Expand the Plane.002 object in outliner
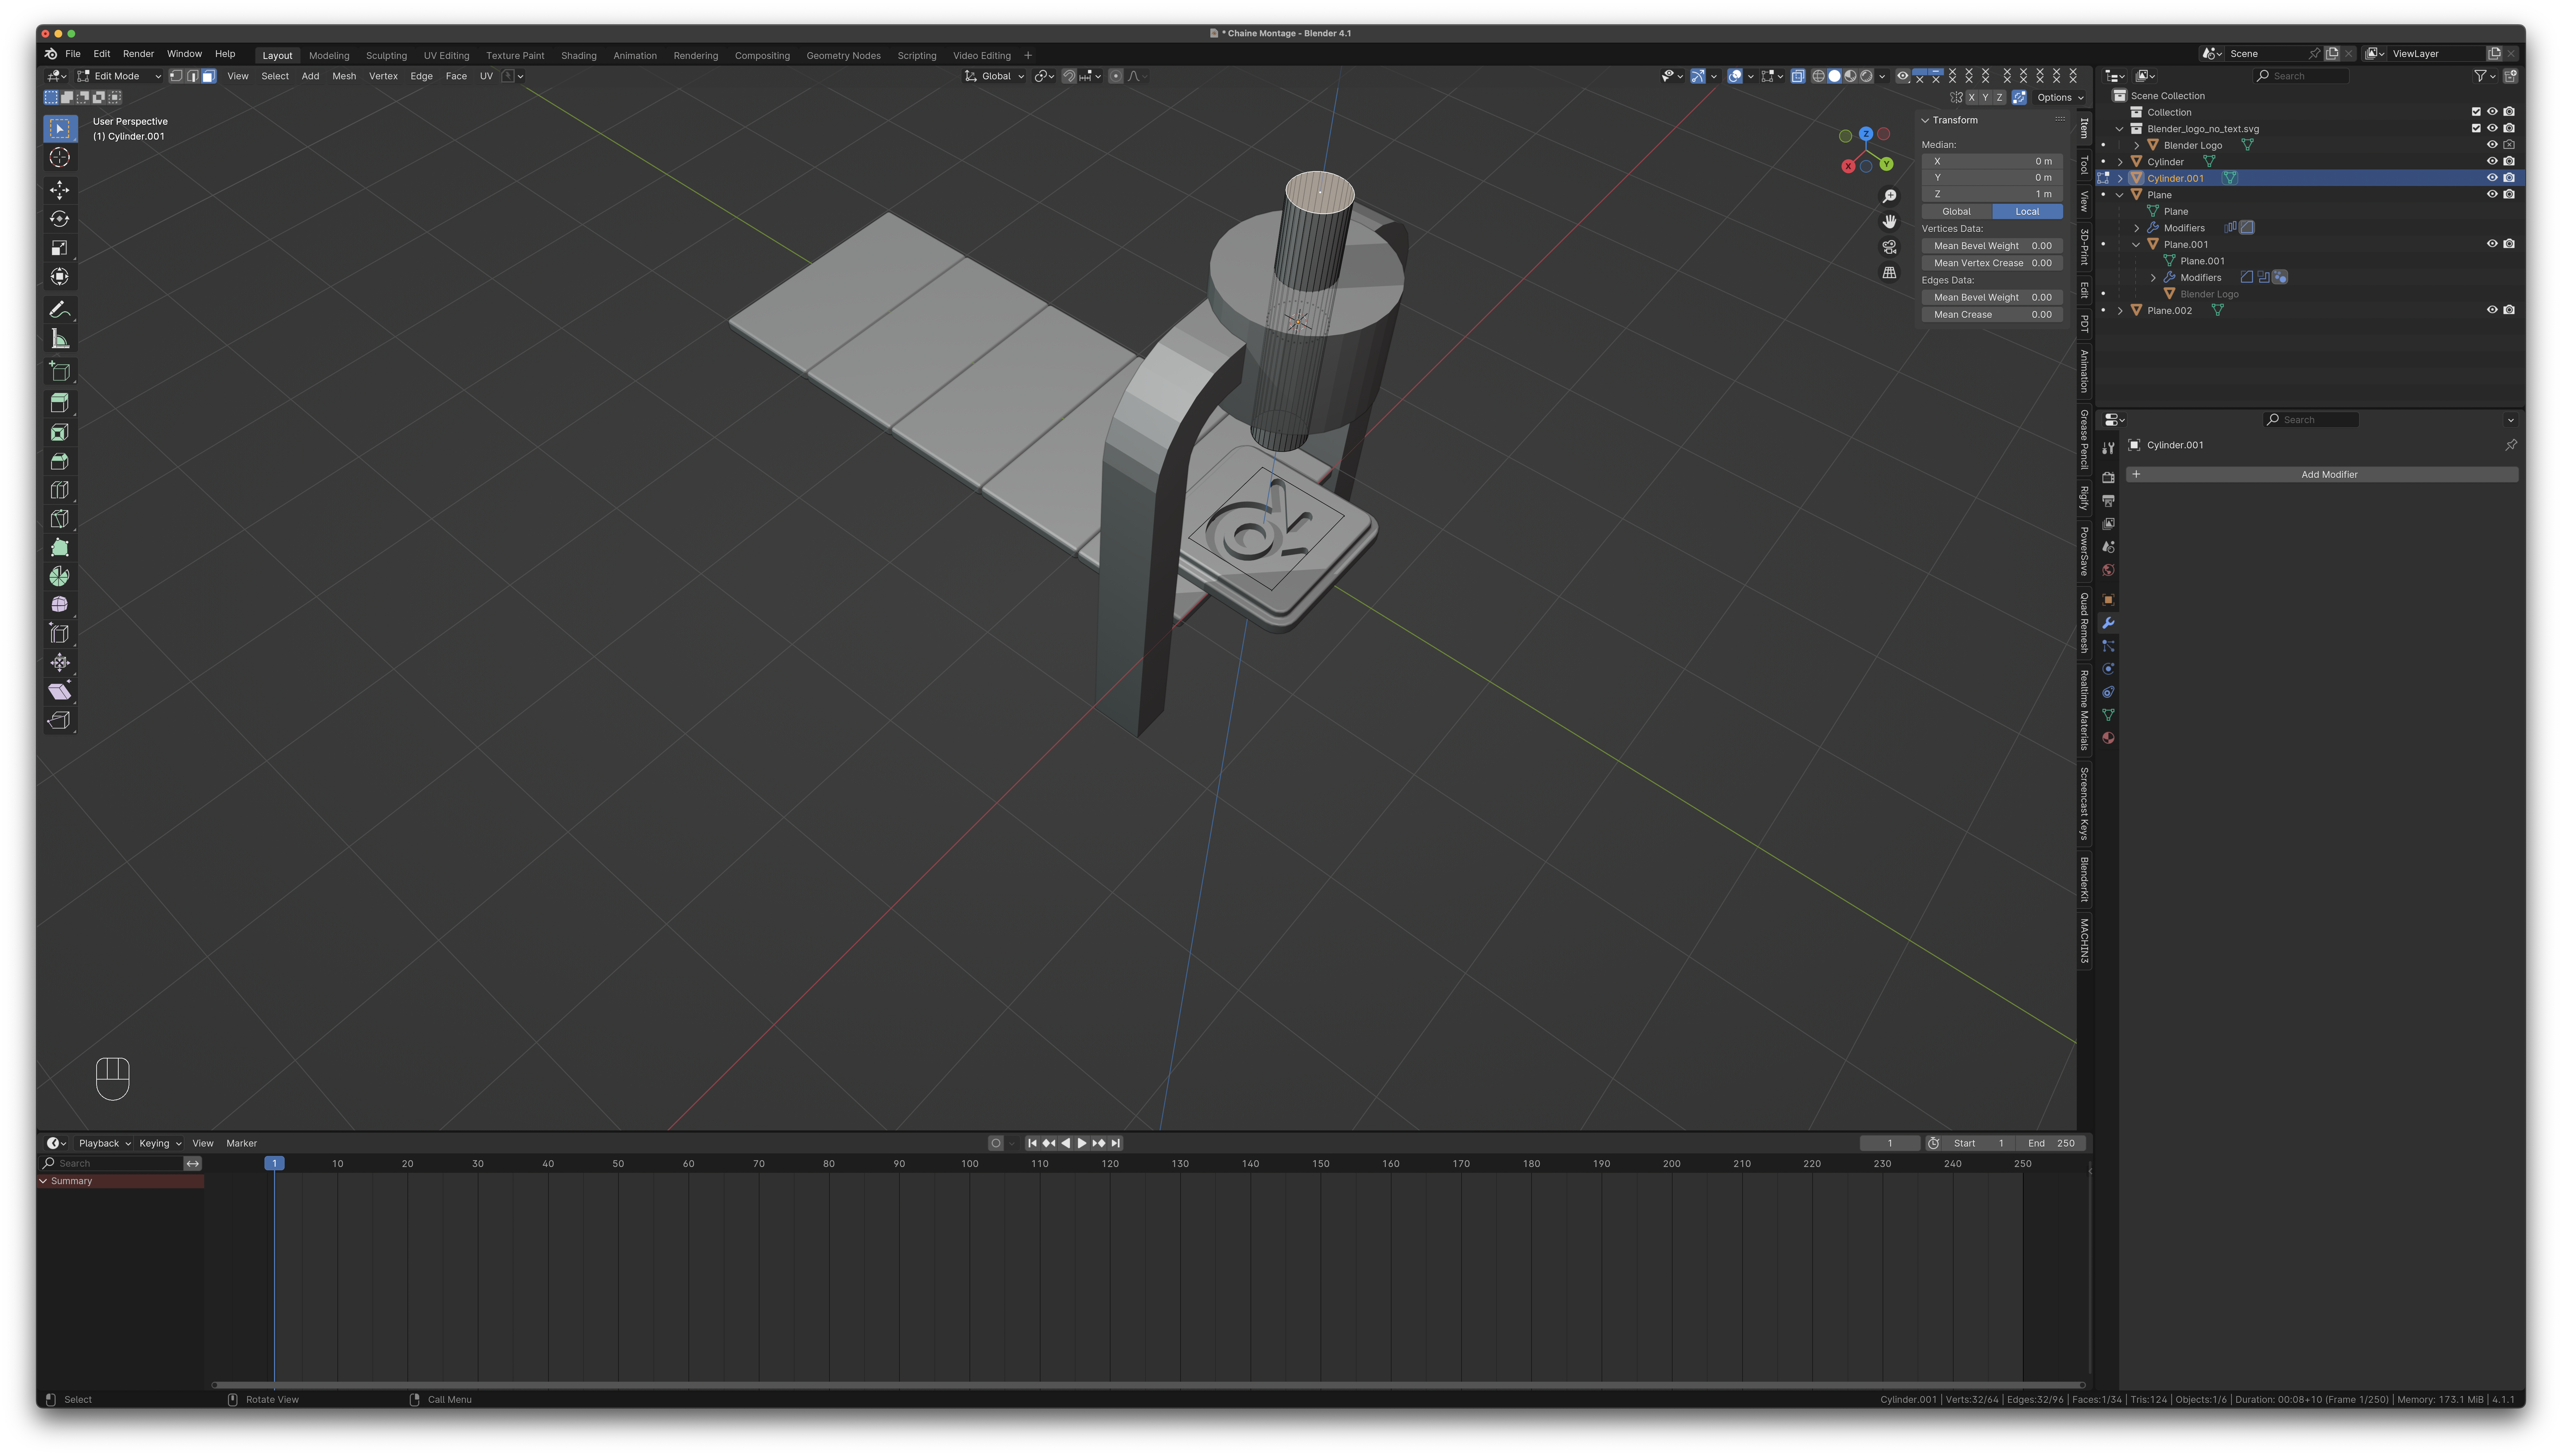 (x=2120, y=311)
